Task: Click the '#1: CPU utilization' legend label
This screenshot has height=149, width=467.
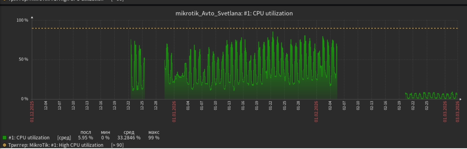Action: pyautogui.click(x=29, y=138)
